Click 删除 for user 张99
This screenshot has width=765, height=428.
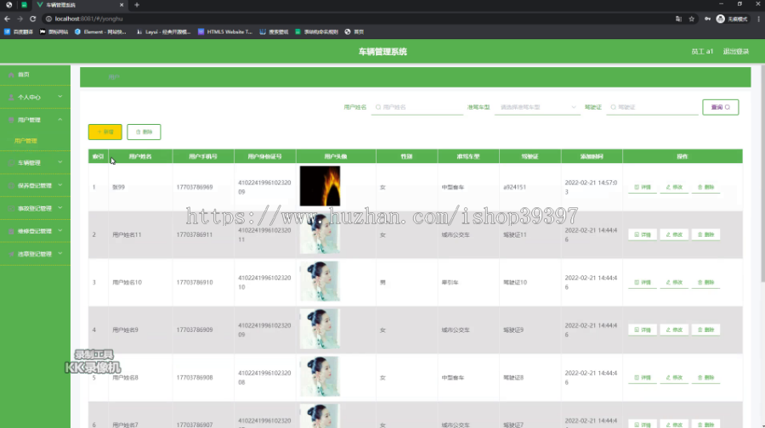point(705,187)
